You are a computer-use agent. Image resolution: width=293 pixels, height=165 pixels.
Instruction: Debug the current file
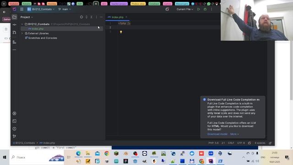pyautogui.click(x=205, y=9)
